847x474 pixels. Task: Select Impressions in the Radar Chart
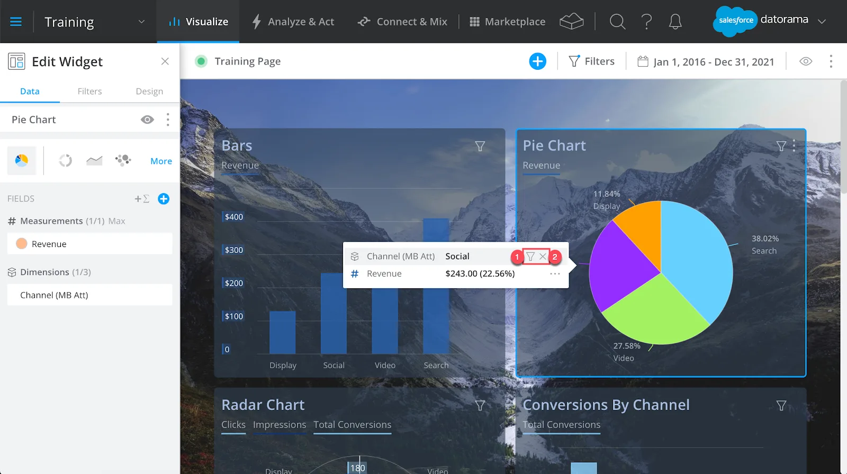click(280, 425)
